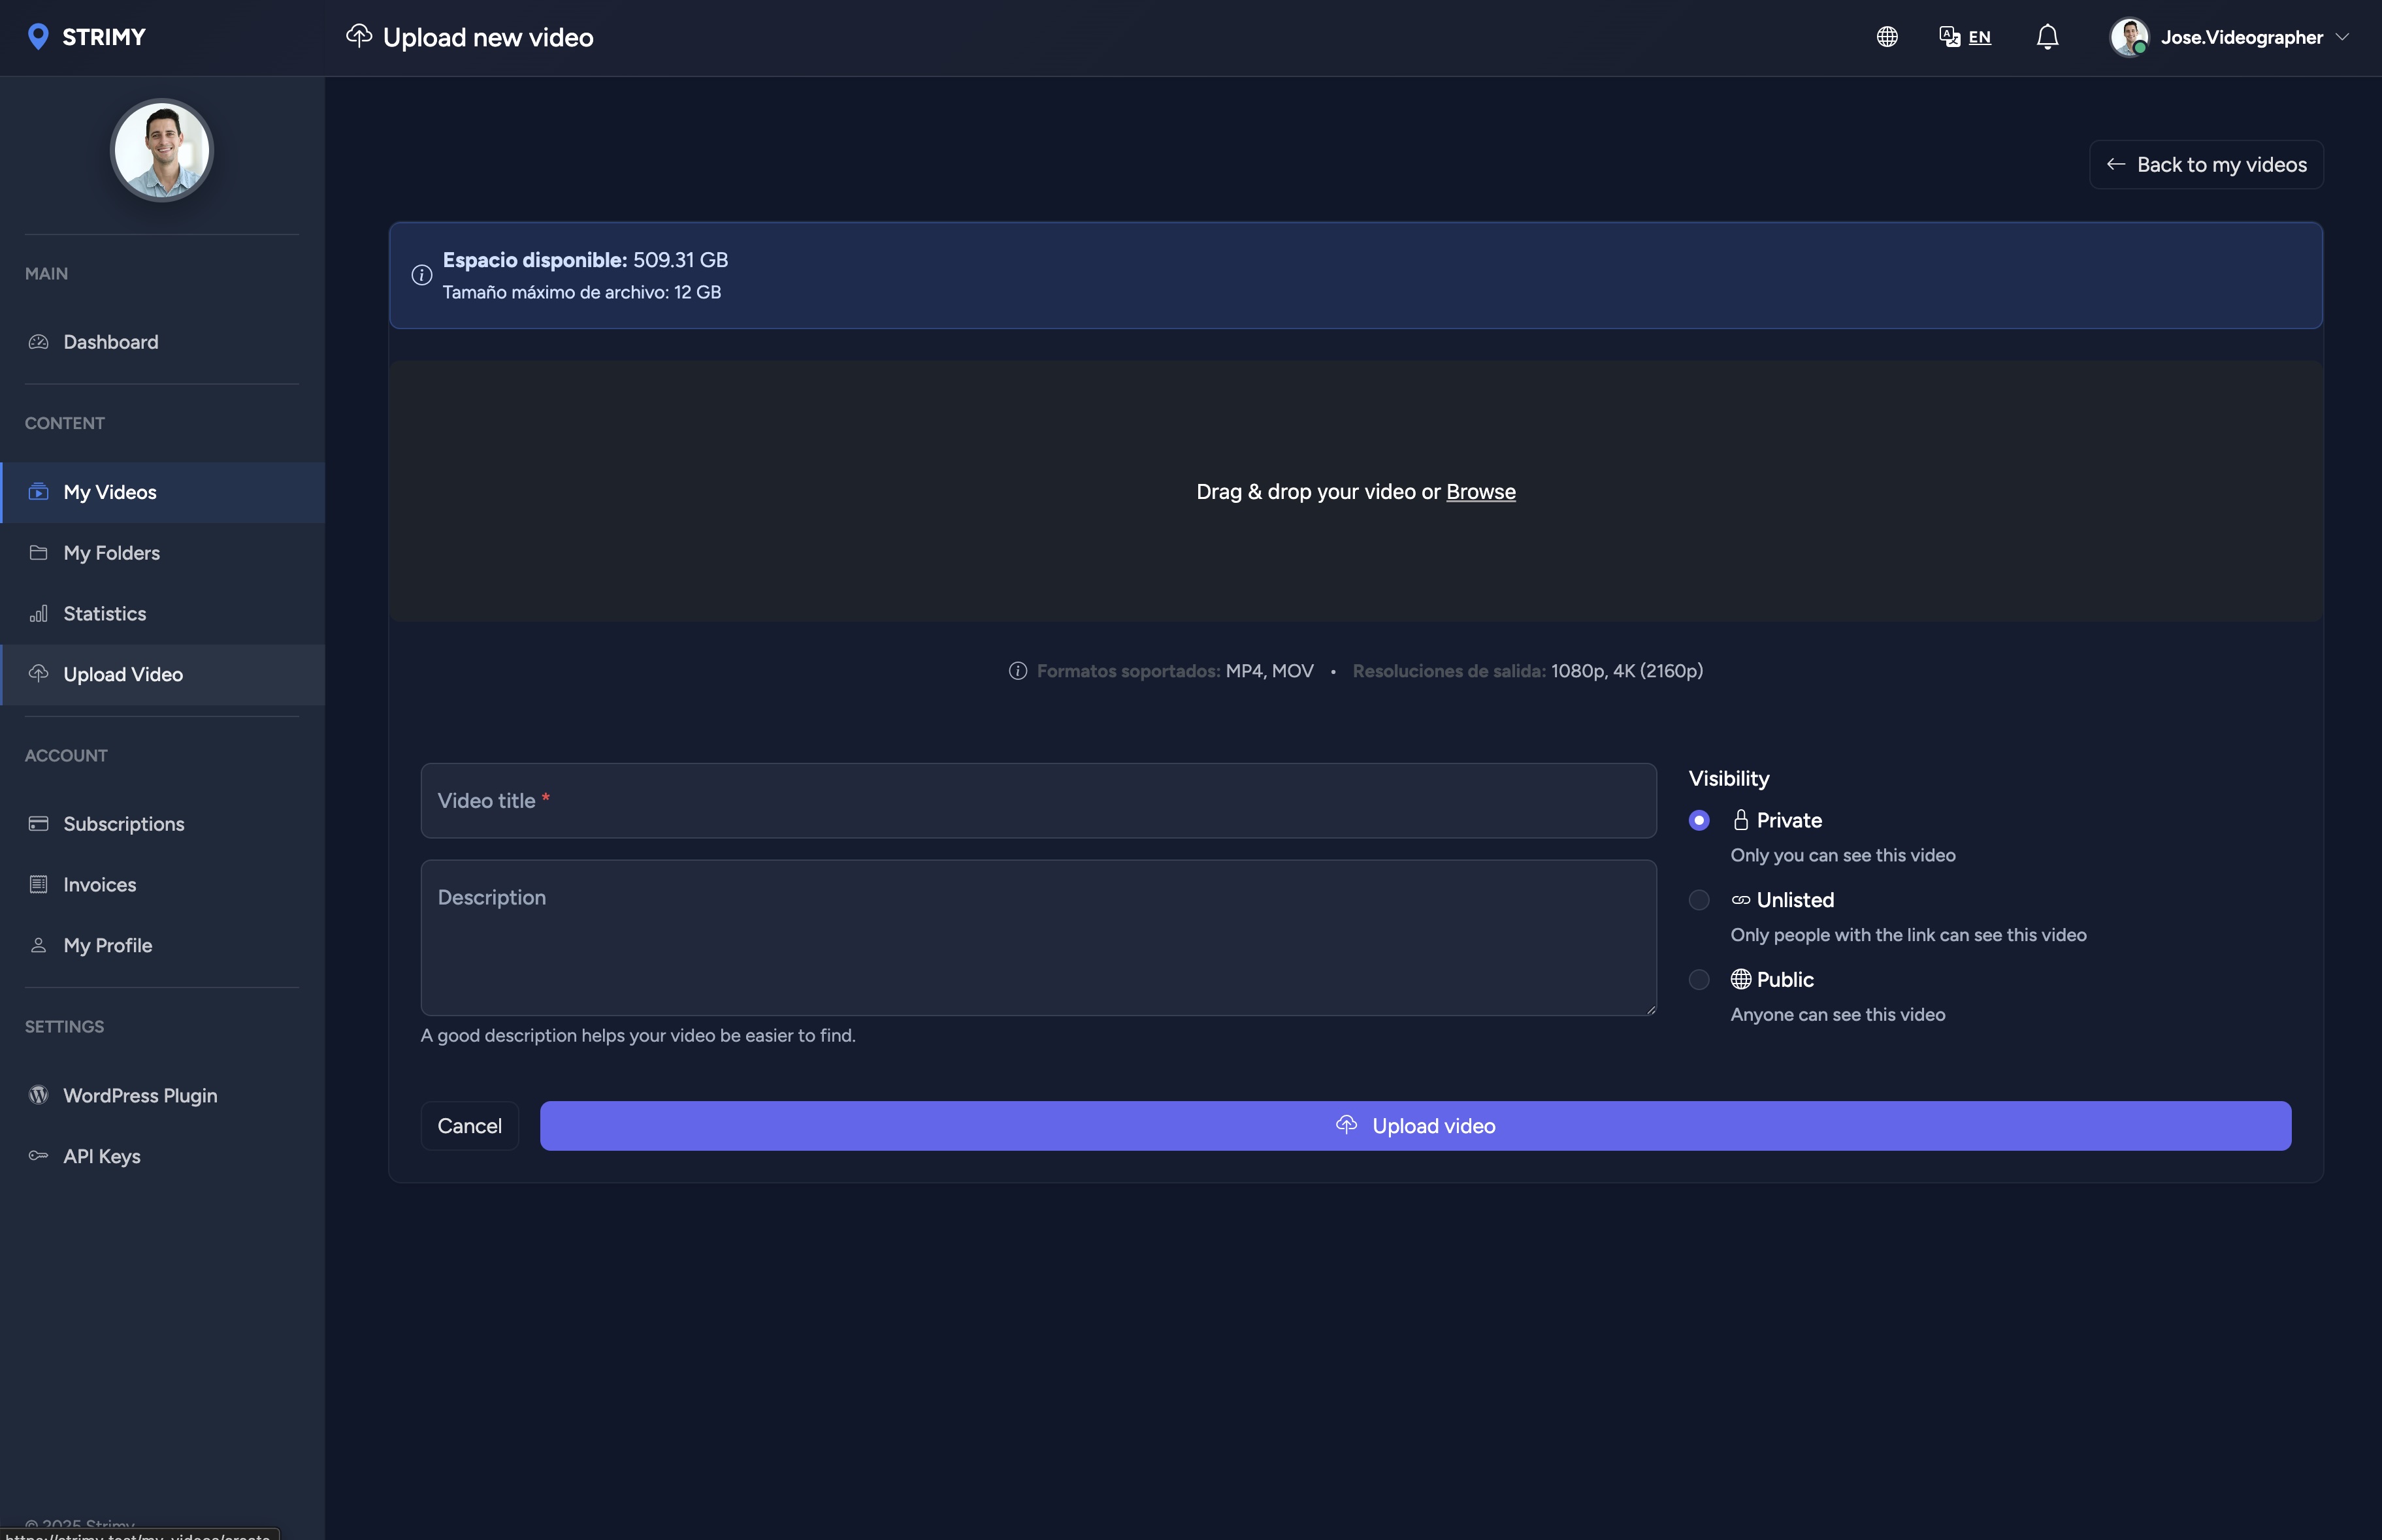Click the supported formats info icon
The image size is (2382, 1540).
point(1017,671)
